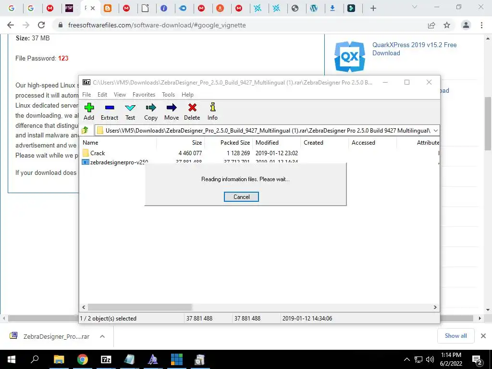Show hidden system tray icons
The image size is (492, 369).
(x=406, y=359)
